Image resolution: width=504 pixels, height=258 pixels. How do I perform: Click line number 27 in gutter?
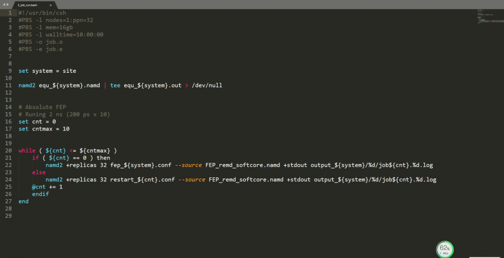point(8,201)
